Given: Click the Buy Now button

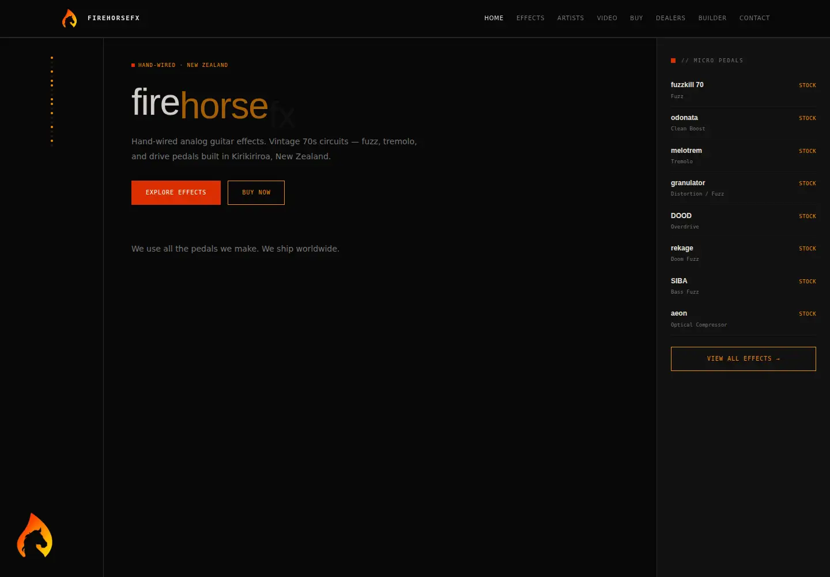Looking at the screenshot, I should [x=256, y=193].
